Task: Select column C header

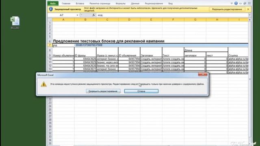Action: pyautogui.click(x=107, y=19)
